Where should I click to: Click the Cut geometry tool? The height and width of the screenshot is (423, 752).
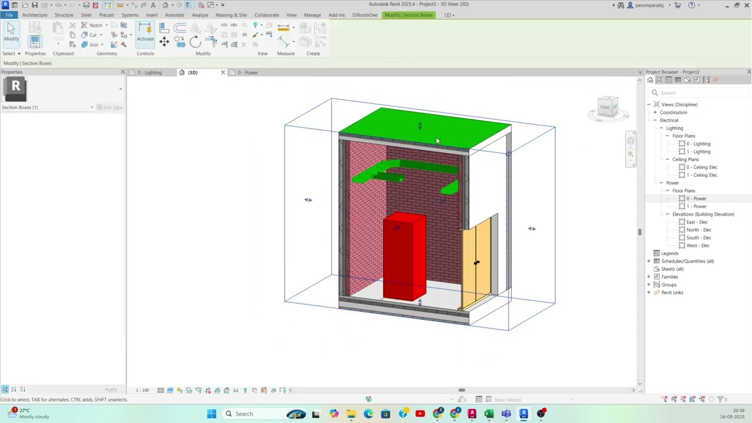[89, 35]
